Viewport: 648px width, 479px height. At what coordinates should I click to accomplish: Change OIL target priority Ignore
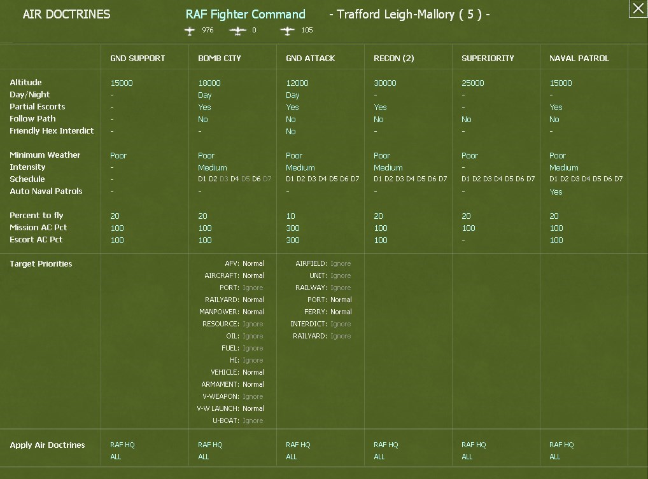tap(253, 336)
